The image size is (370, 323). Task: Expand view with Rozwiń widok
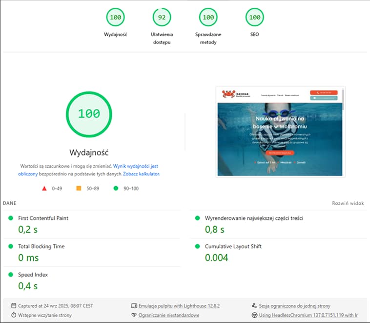tap(348, 203)
